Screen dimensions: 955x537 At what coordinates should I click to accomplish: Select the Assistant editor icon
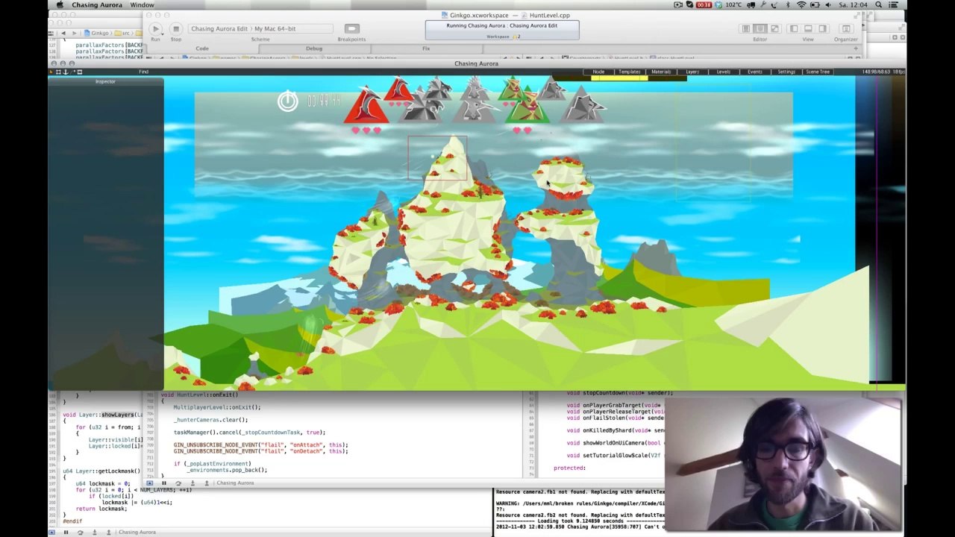click(760, 28)
